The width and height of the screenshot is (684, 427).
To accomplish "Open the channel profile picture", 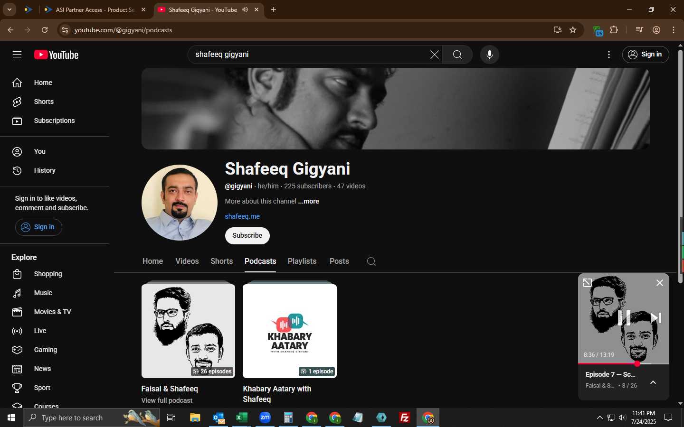I will tap(180, 203).
